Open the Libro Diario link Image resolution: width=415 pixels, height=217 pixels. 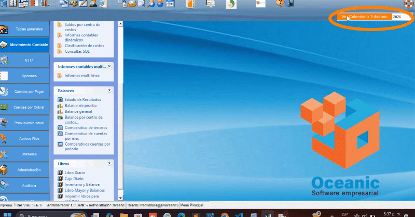click(75, 172)
